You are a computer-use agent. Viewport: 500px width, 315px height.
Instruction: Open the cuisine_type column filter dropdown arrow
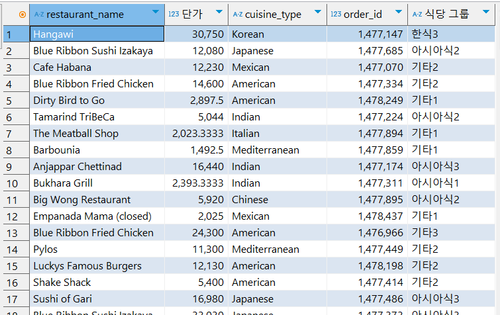318,12
